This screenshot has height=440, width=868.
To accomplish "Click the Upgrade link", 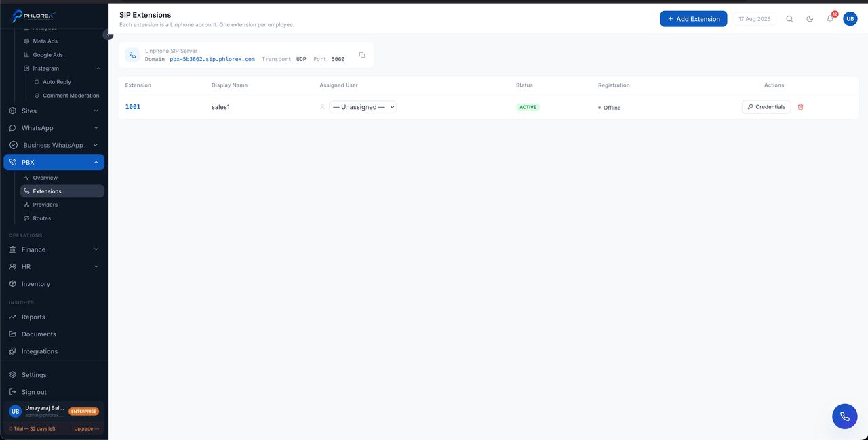I will tap(87, 428).
